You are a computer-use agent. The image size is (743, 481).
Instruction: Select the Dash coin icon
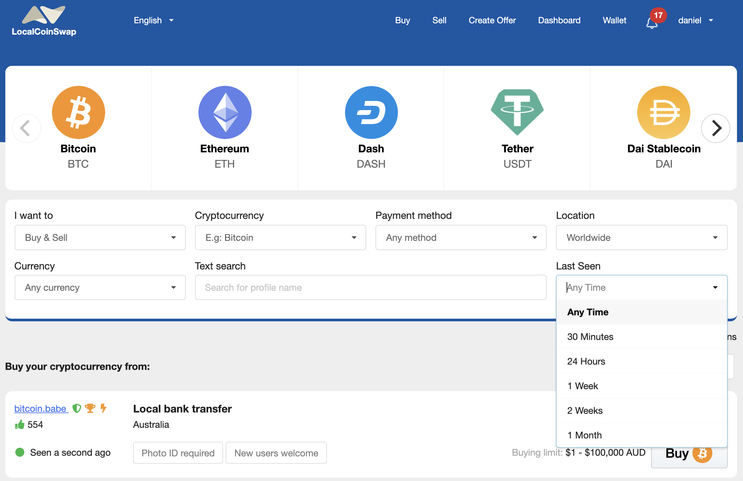(371, 112)
